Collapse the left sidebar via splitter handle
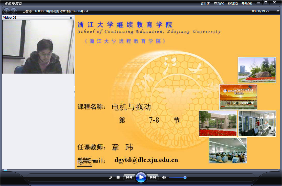 coord(74,92)
